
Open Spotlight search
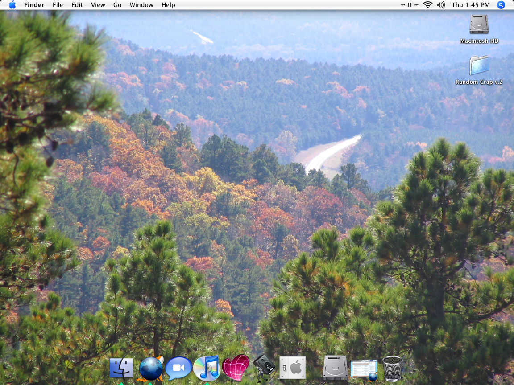(501, 5)
